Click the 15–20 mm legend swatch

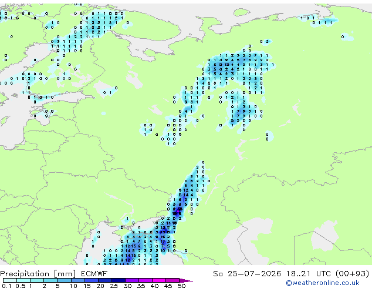(92, 280)
